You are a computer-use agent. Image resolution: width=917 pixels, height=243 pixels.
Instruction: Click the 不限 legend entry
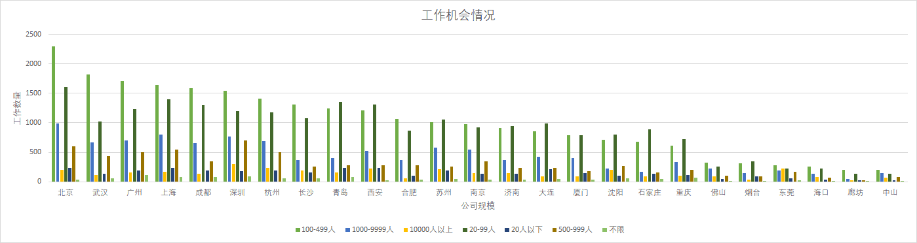(x=614, y=230)
